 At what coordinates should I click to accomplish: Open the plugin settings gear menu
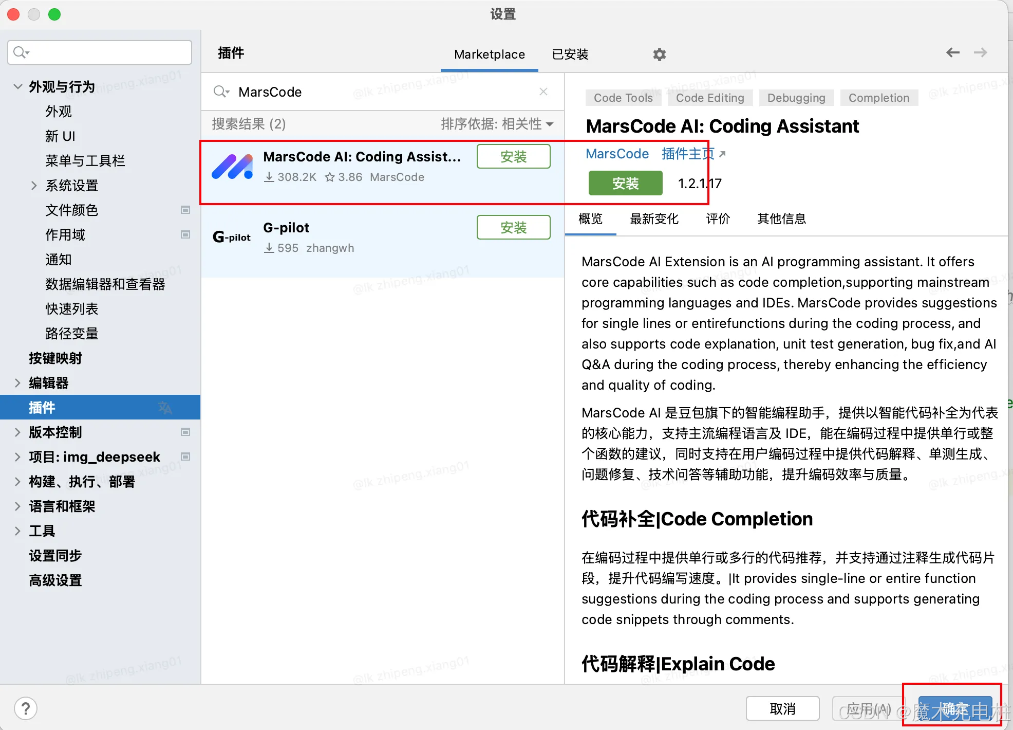pos(659,54)
